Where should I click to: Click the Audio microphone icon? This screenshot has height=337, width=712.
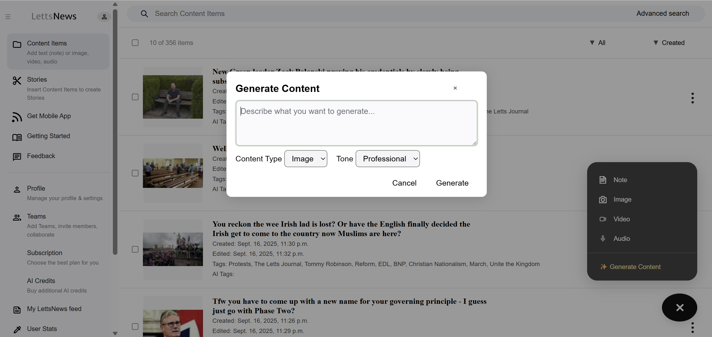[x=603, y=239]
